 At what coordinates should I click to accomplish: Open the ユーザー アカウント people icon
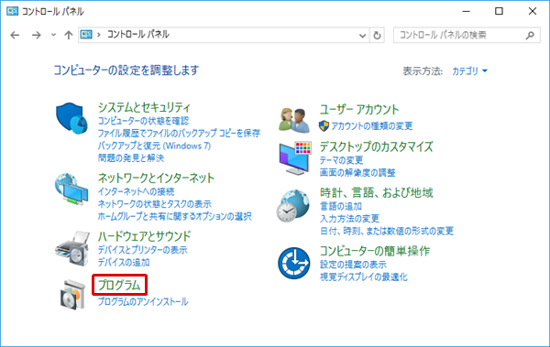click(294, 120)
